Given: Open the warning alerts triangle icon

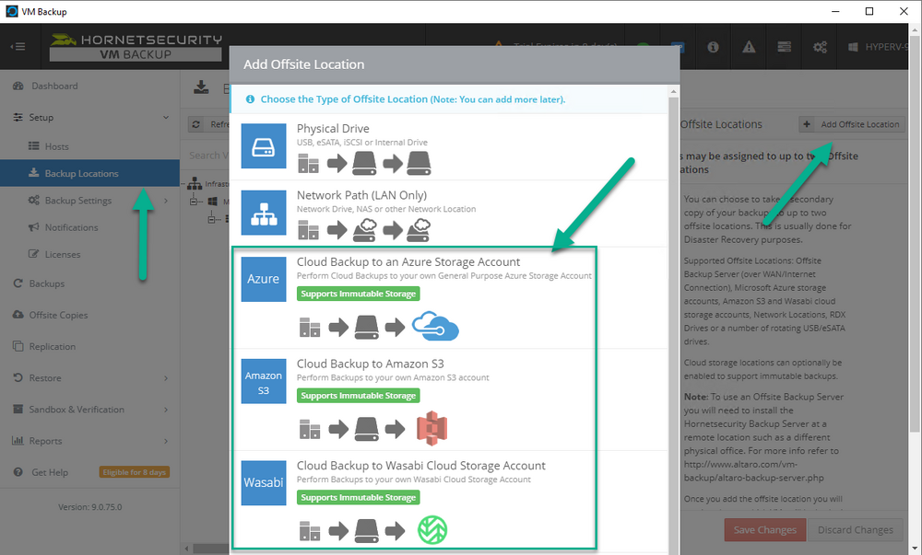Looking at the screenshot, I should (x=749, y=47).
